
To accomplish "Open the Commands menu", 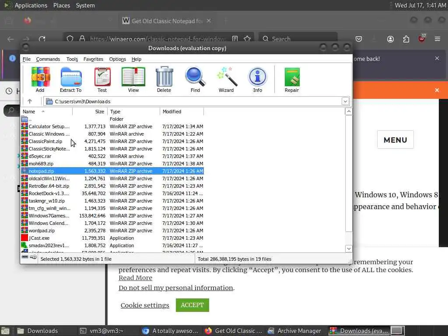I will 48,59.
